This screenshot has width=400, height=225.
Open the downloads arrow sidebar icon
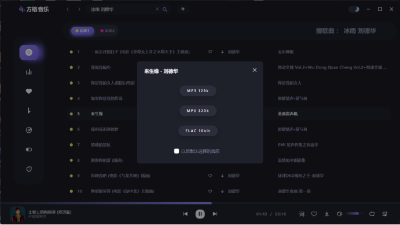tap(29, 110)
